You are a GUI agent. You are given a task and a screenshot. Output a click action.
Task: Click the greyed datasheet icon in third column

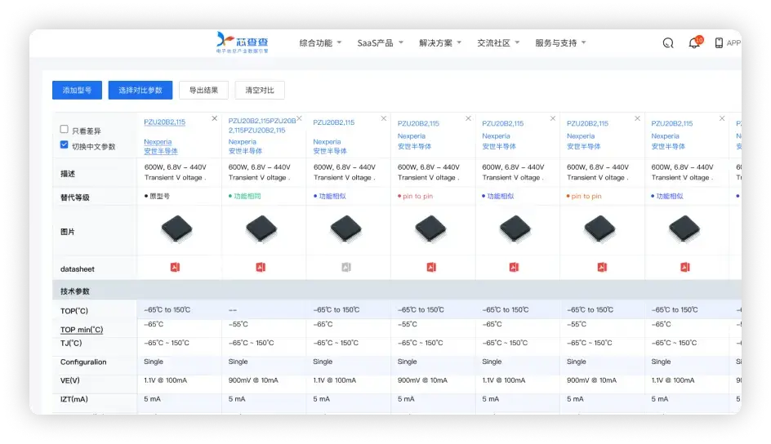pyautogui.click(x=346, y=267)
